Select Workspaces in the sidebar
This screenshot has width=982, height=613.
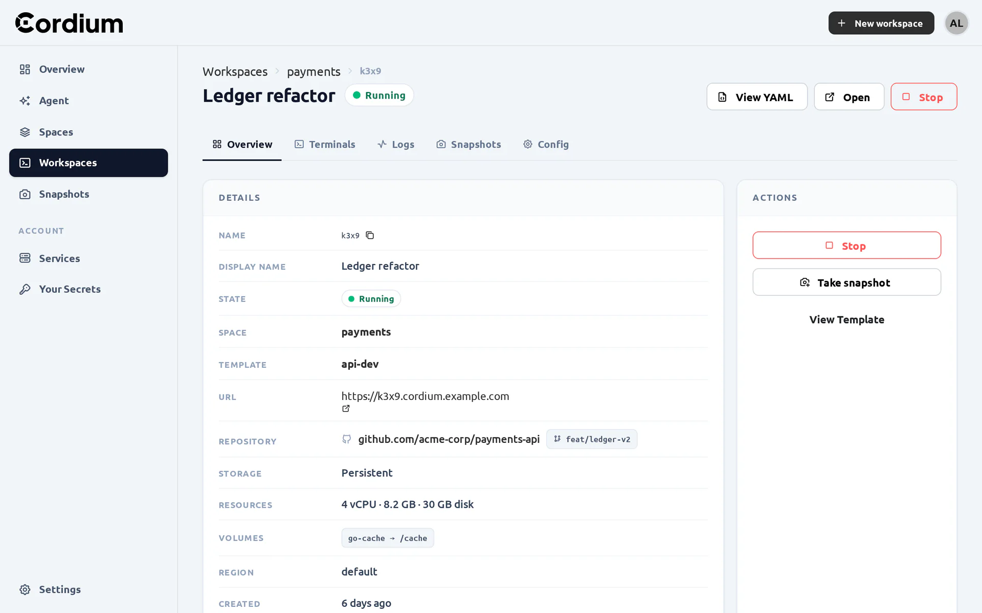(x=88, y=163)
